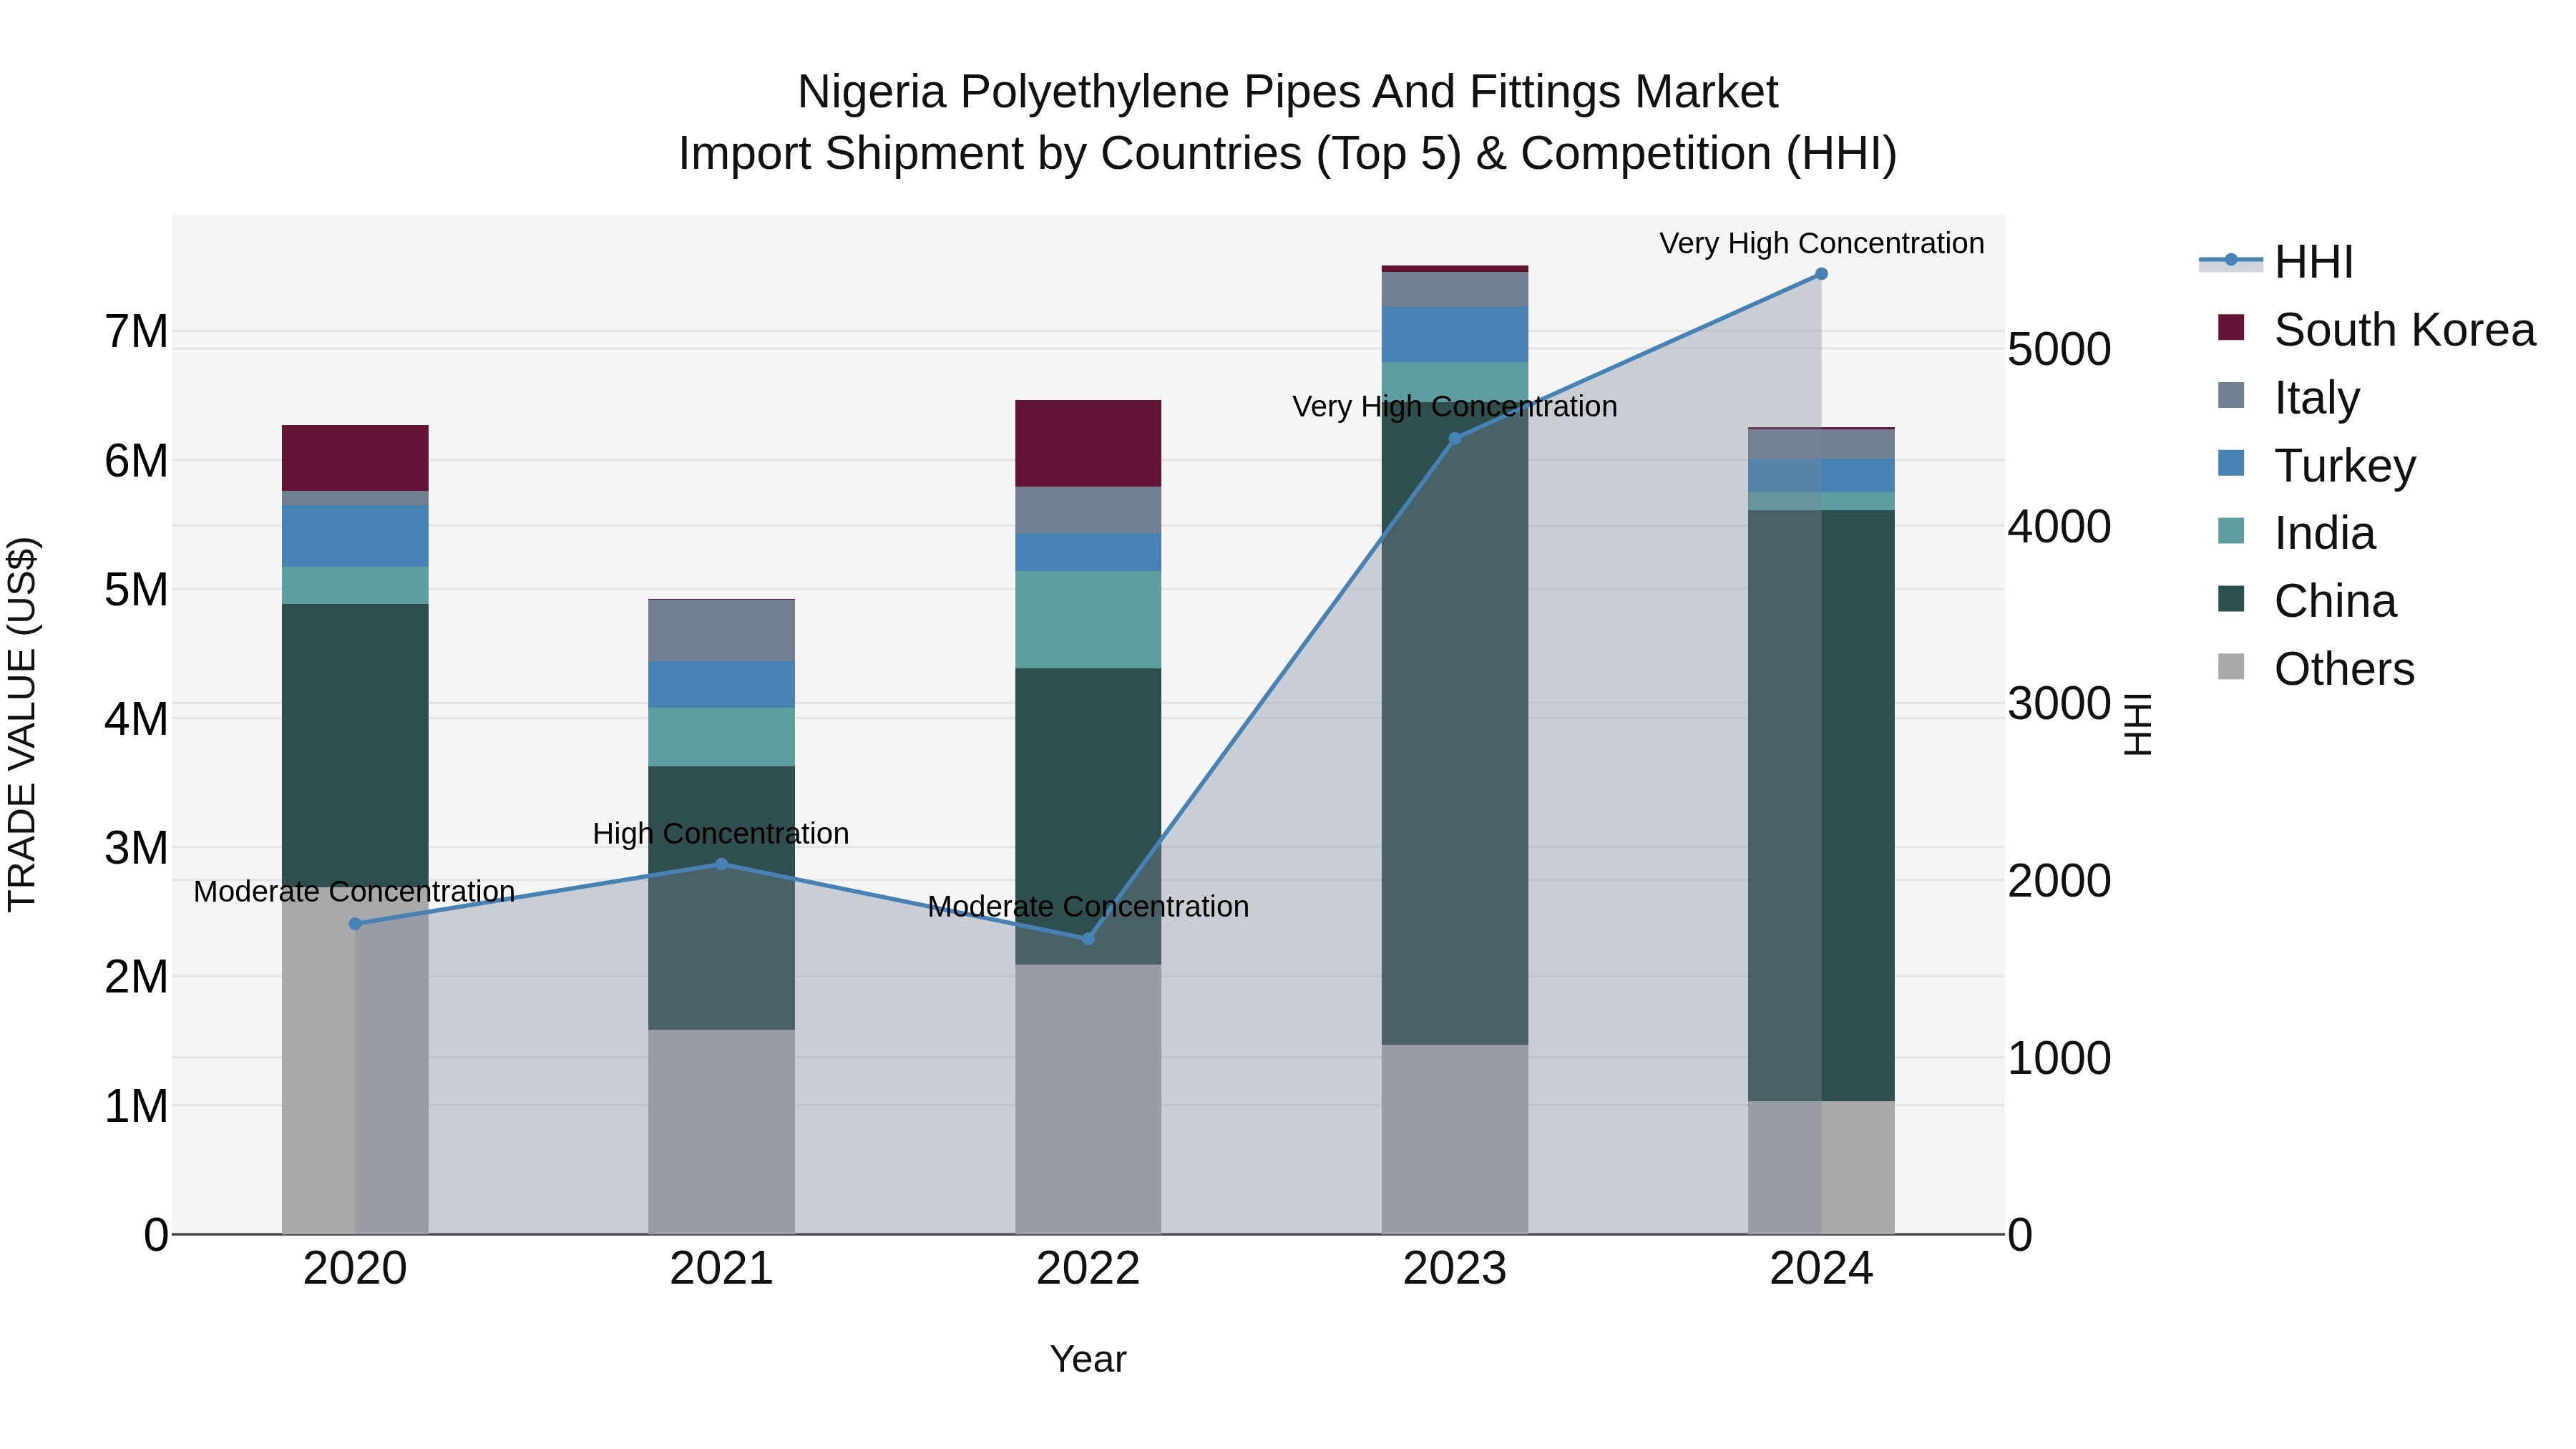The width and height of the screenshot is (2576, 1449).
Task: Click Very High Concentration annotation above 2024
Action: (1822, 243)
